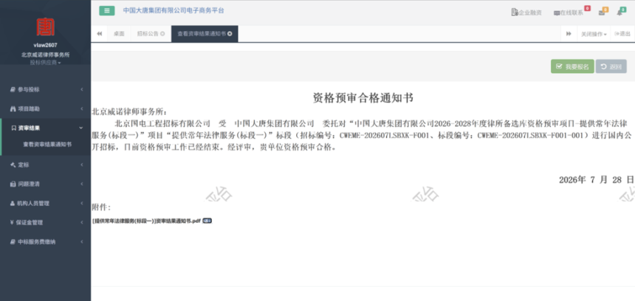Toggle the green hamburger sidebar button
This screenshot has height=301, width=635.
click(107, 11)
